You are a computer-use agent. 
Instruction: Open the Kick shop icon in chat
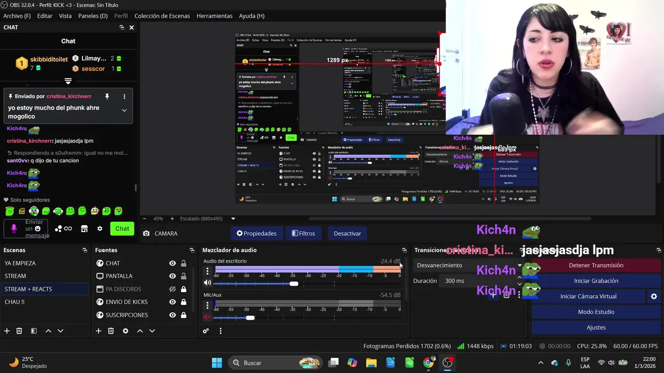(84, 228)
